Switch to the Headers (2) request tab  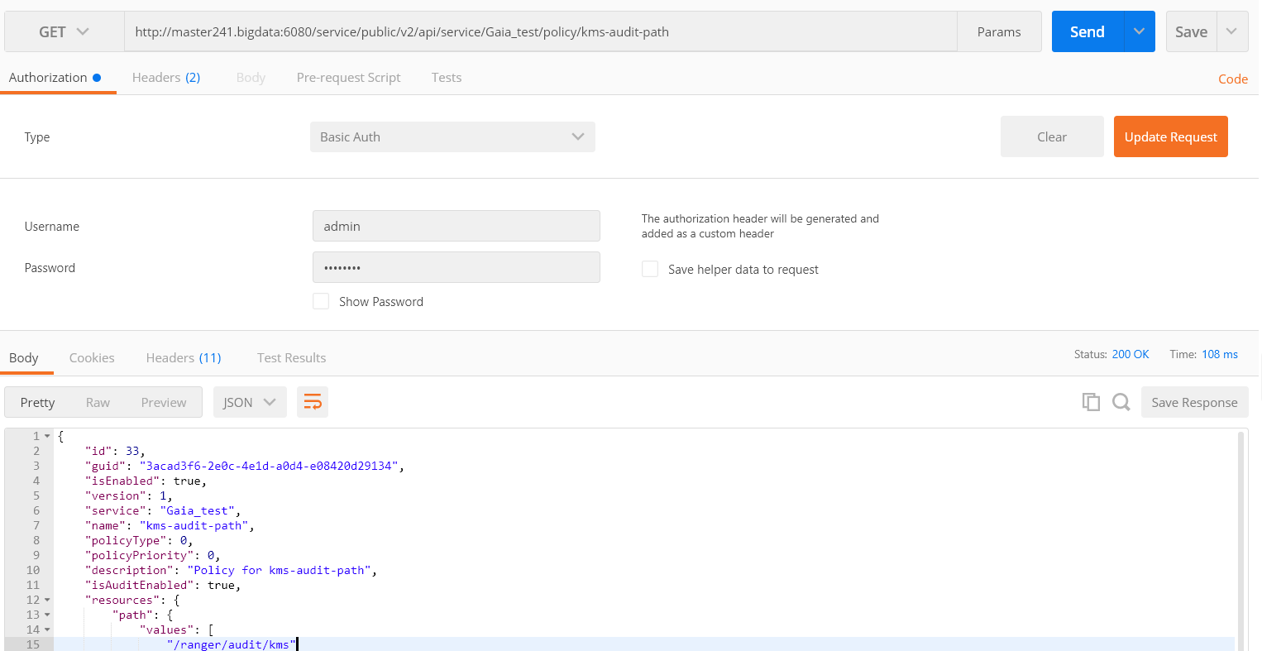point(166,77)
